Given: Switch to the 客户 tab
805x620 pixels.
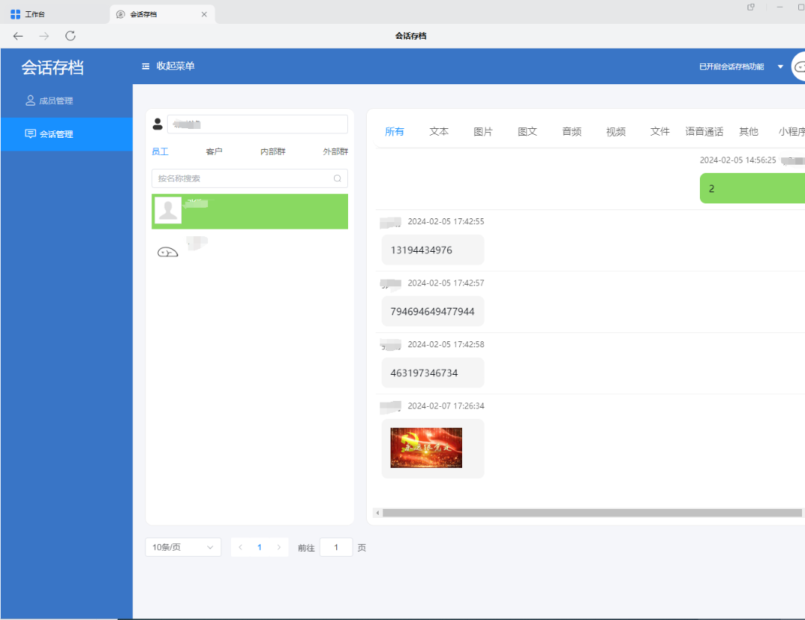Looking at the screenshot, I should tap(214, 151).
